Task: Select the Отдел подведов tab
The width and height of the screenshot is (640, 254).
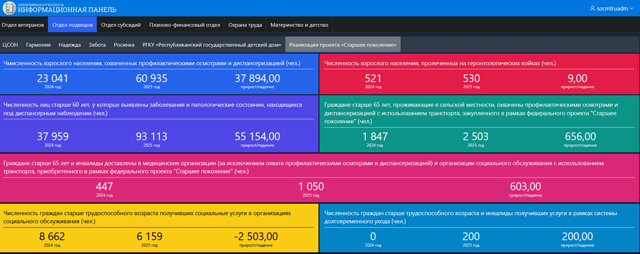Action: (x=73, y=25)
